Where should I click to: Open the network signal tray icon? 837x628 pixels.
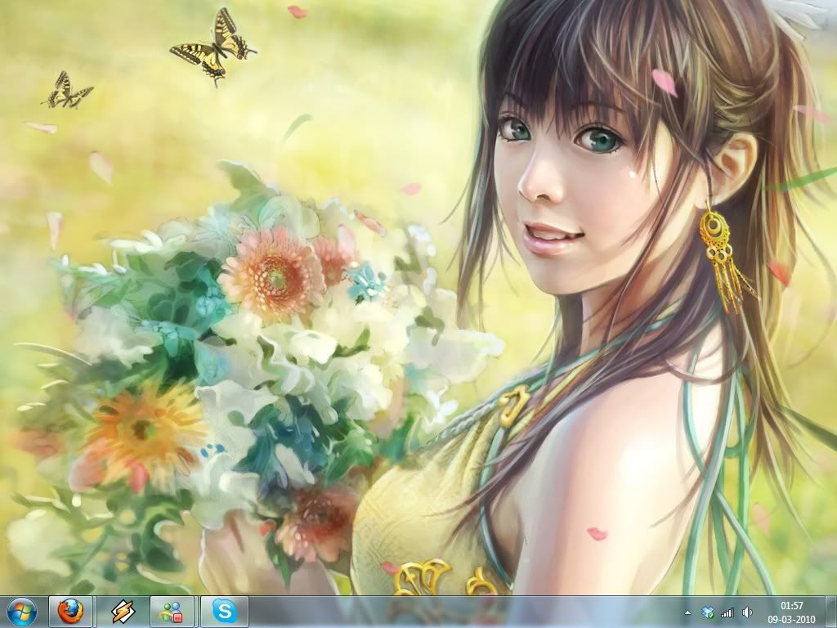pos(727,612)
